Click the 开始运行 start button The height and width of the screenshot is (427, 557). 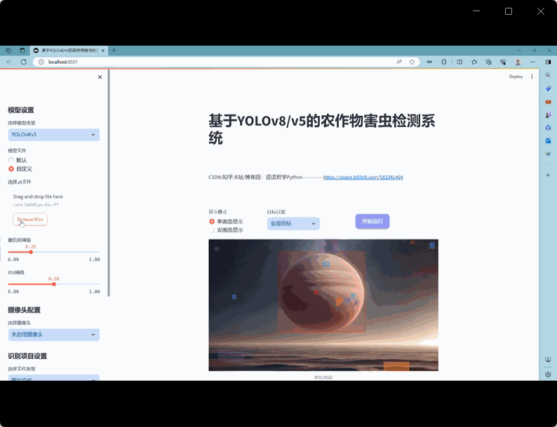[x=373, y=221]
